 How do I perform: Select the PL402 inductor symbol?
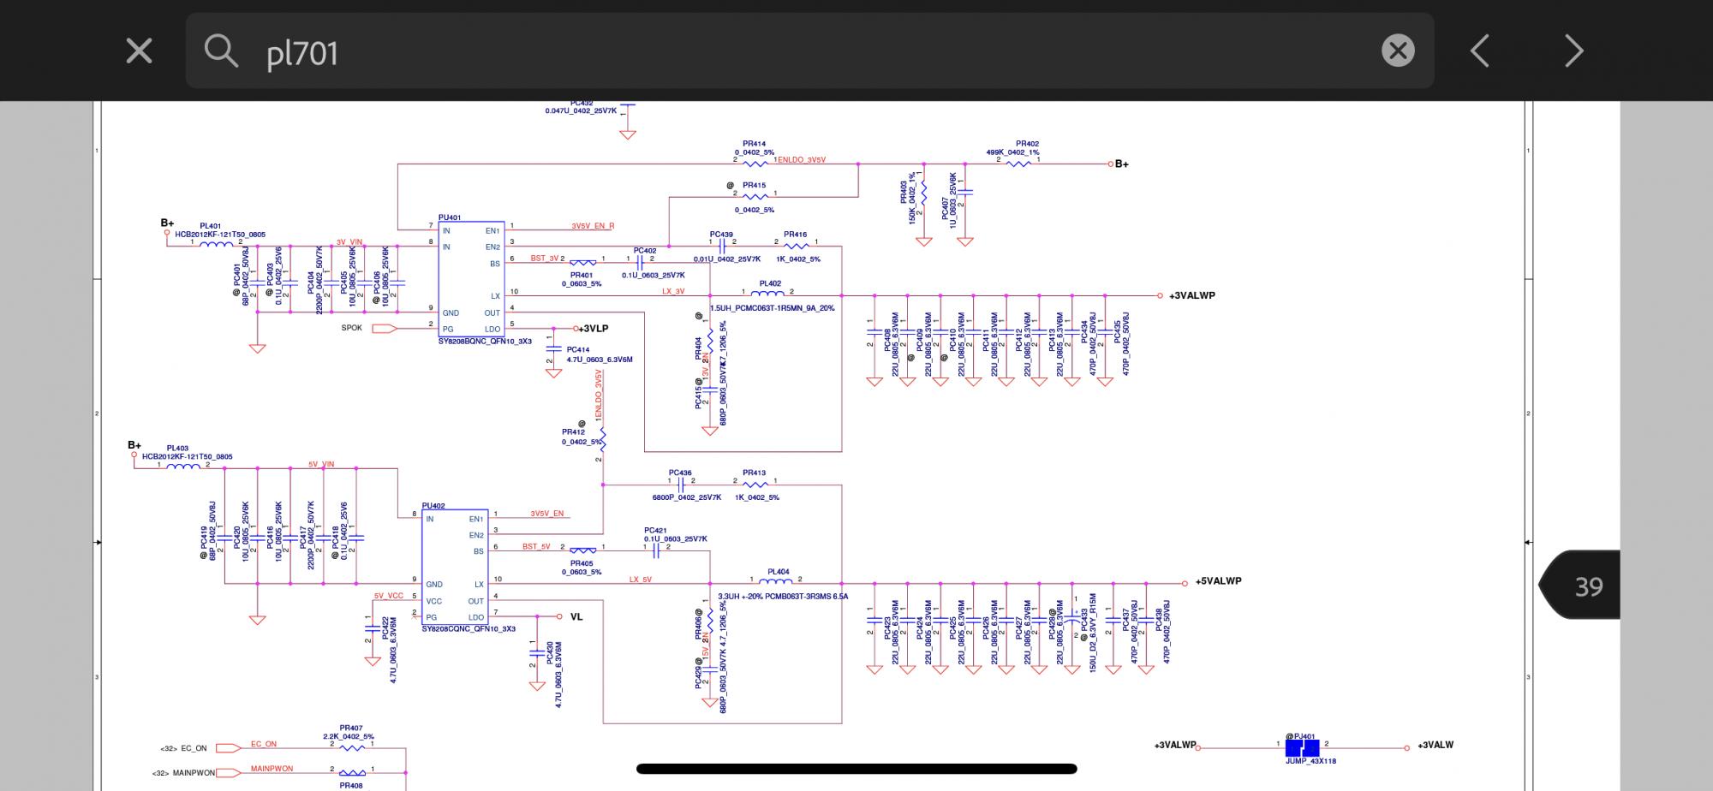pos(767,293)
